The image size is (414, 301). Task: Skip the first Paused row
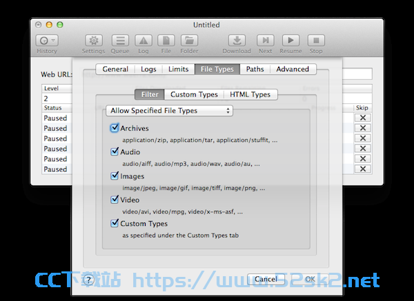click(x=363, y=118)
